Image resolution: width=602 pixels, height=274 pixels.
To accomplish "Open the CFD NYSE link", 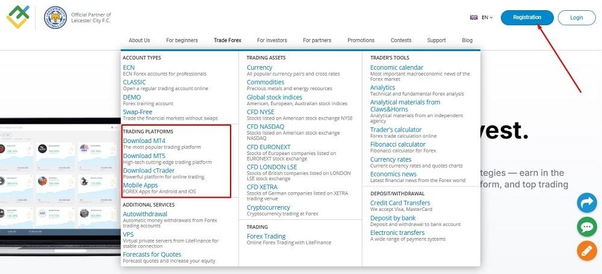I will (261, 112).
